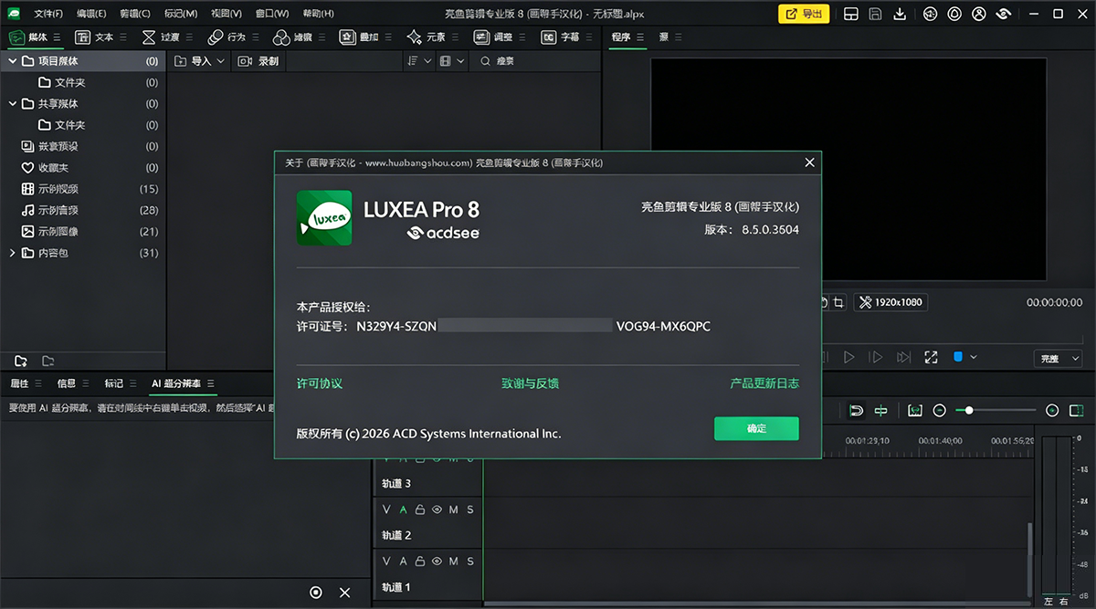The width and height of the screenshot is (1096, 609).
Task: Click the new folder icon below media tree
Action: point(21,362)
